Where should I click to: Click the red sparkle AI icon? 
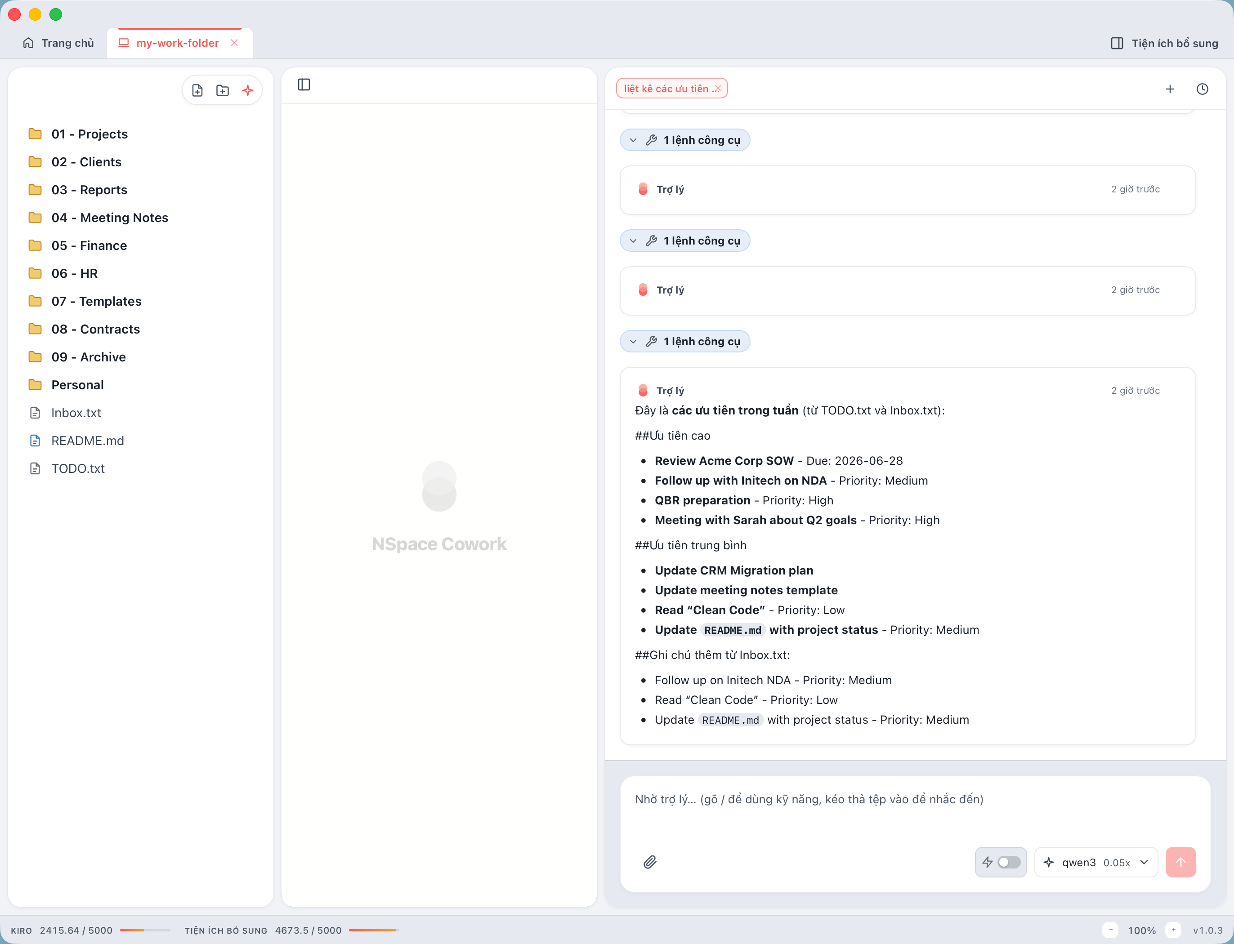[248, 90]
